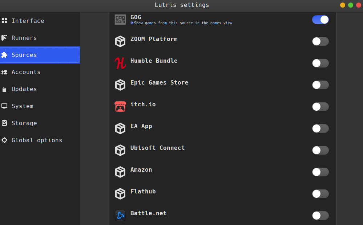
Task: Switch on Ubisoft Connect source
Action: point(320,150)
